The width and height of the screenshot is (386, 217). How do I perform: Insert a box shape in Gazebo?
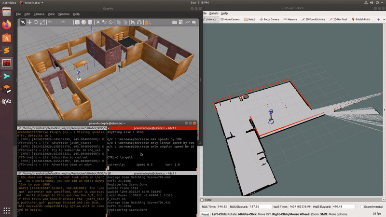coord(77,22)
